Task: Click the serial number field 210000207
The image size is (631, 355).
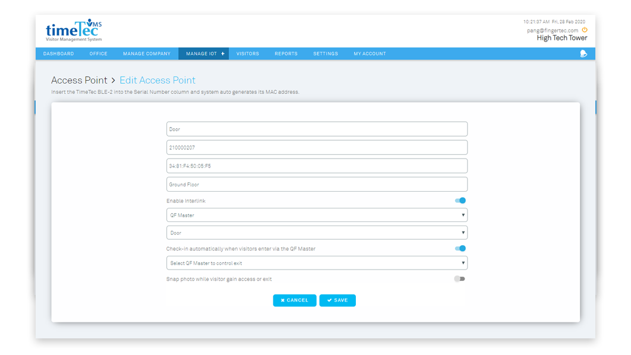Action: [x=317, y=147]
